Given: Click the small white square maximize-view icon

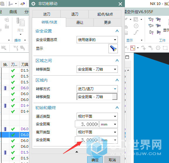Looking at the screenshot, I should point(127,57).
